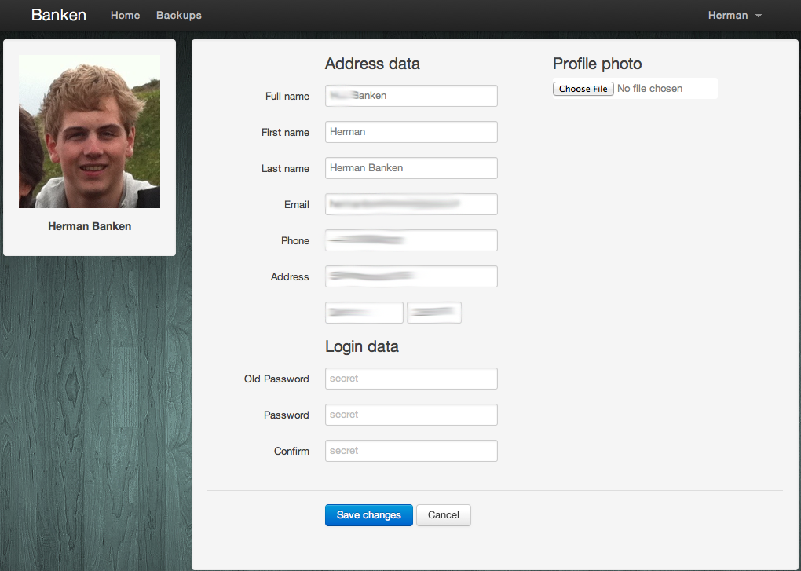Cancel the profile edit

(x=444, y=514)
